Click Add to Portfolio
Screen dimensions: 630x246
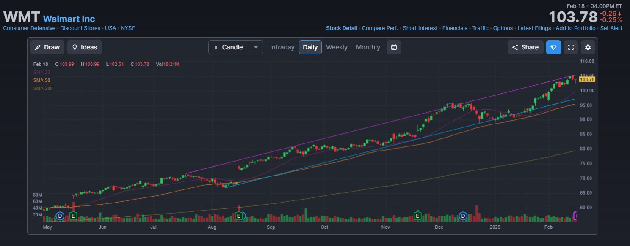click(x=575, y=28)
